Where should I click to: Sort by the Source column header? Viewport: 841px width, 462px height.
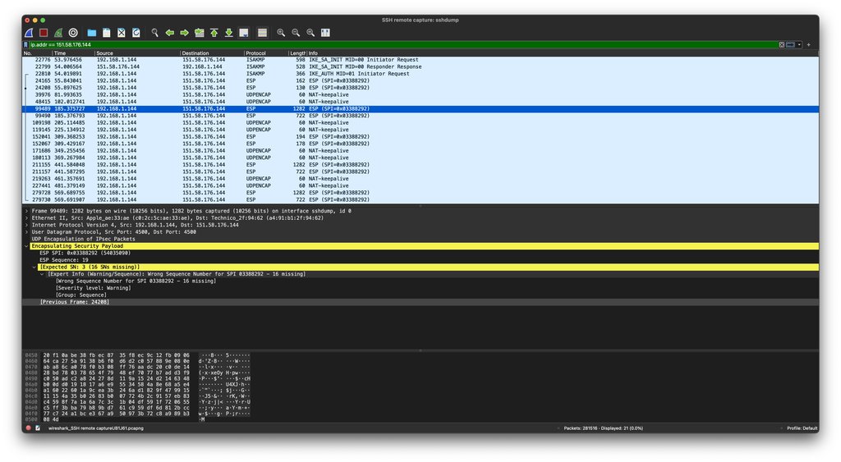pyautogui.click(x=137, y=53)
